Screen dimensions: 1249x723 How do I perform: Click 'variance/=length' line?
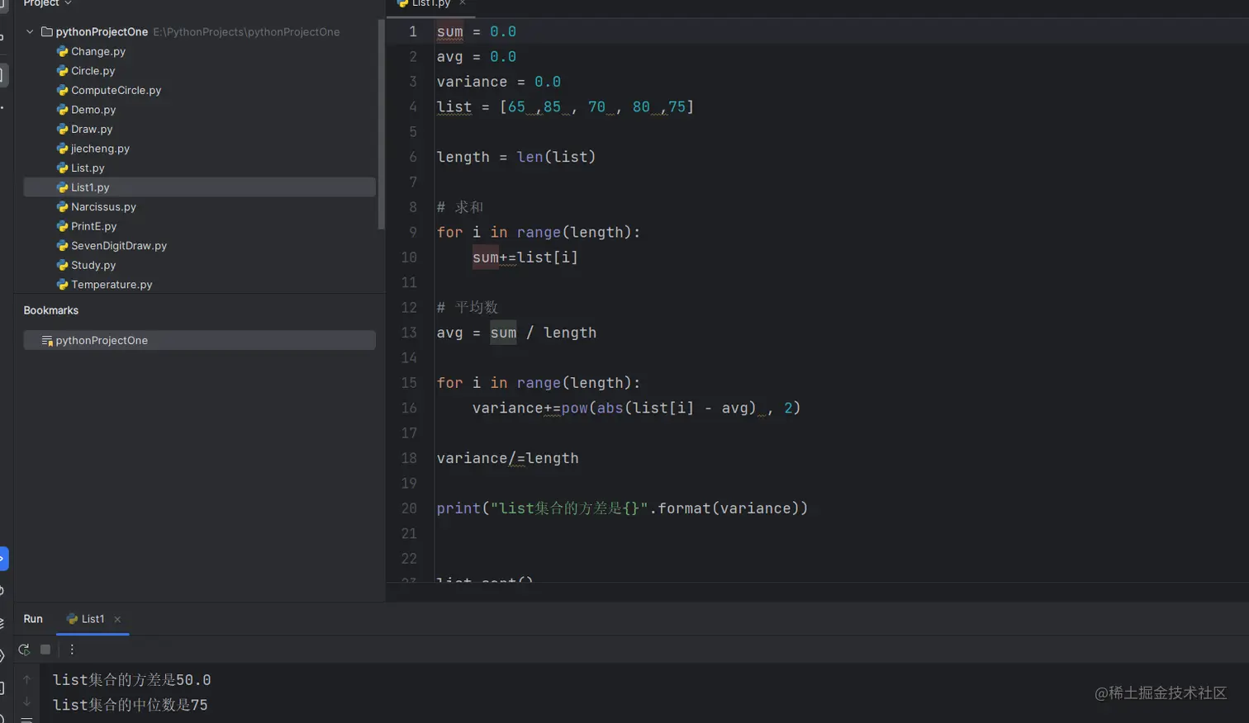pos(507,458)
